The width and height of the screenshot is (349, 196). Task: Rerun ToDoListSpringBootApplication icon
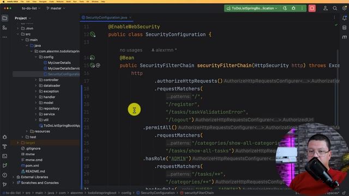click(x=285, y=8)
